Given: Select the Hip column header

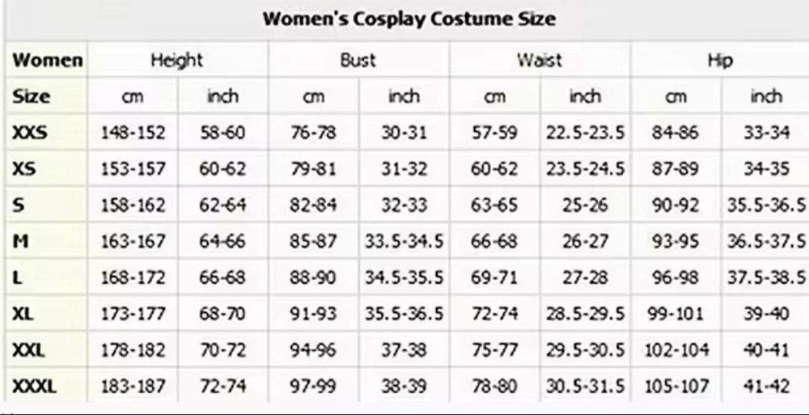Looking at the screenshot, I should [719, 60].
